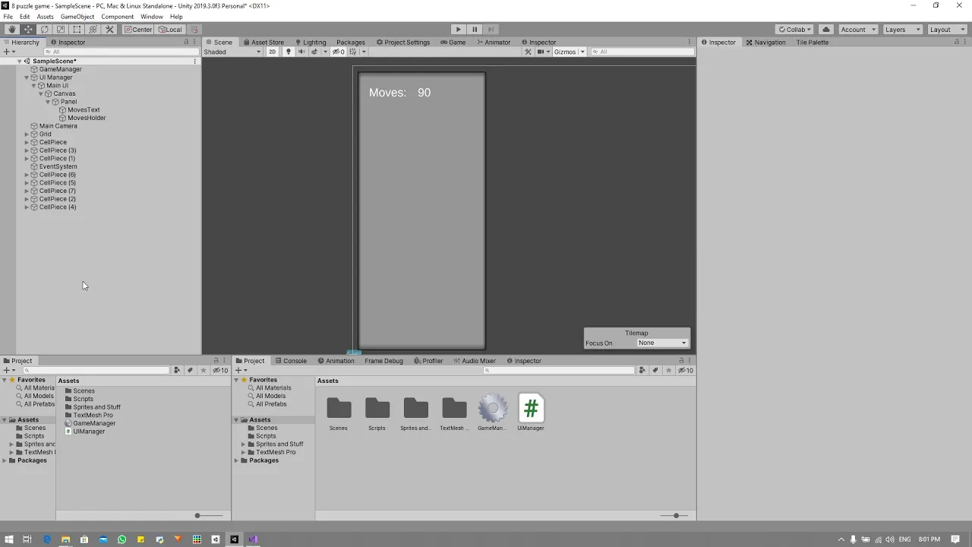Screen dimensions: 972x547
Task: Select EventSystem in hierarchy
Action: click(58, 166)
